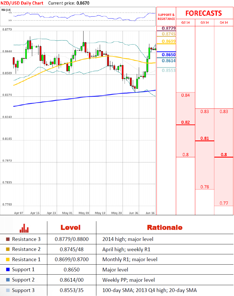Click the Rationale column header
234x296 pixels.
point(165,227)
